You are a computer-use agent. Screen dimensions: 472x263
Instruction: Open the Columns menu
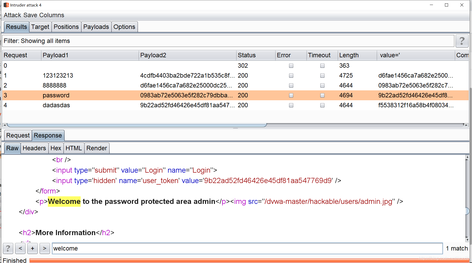click(52, 15)
